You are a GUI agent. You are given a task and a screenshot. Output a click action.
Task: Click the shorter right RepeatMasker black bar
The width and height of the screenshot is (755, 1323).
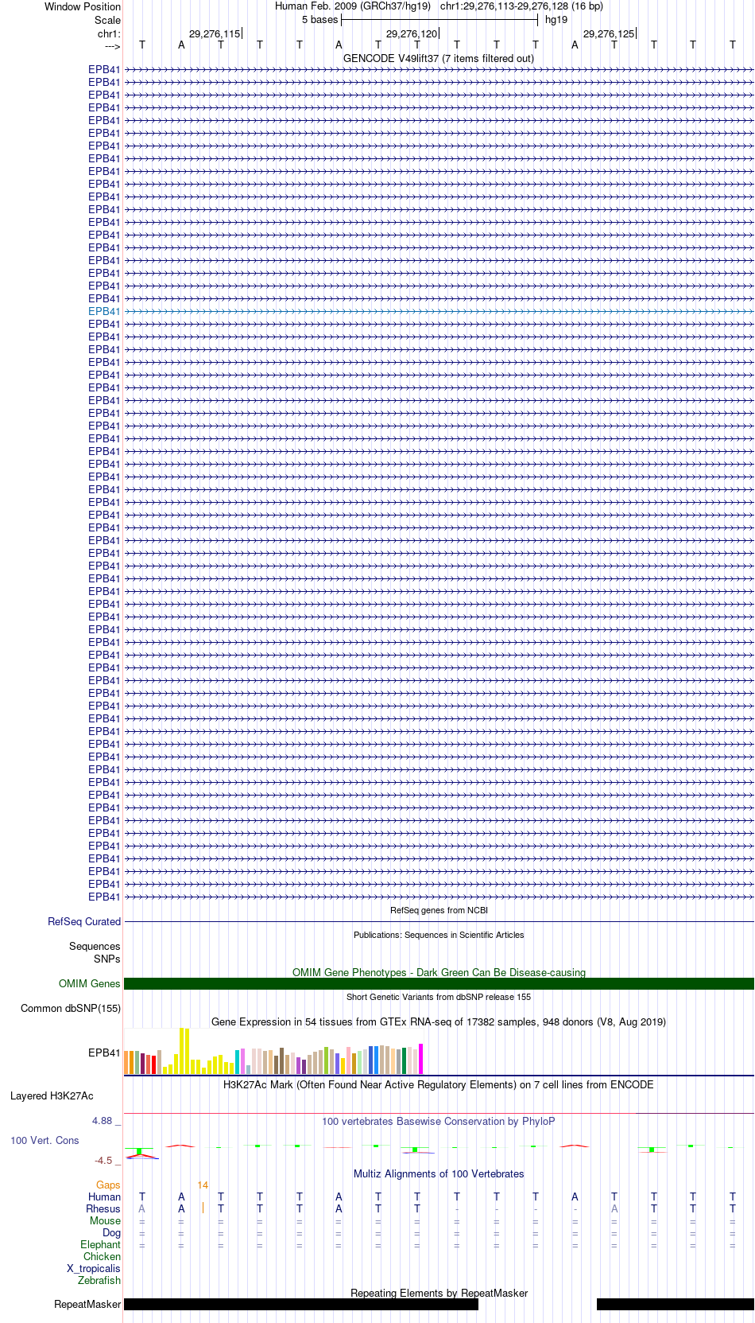coord(676,1304)
